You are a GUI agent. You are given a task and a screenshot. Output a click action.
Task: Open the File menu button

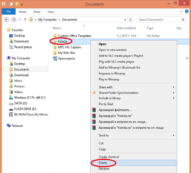pyautogui.click(x=9, y=12)
